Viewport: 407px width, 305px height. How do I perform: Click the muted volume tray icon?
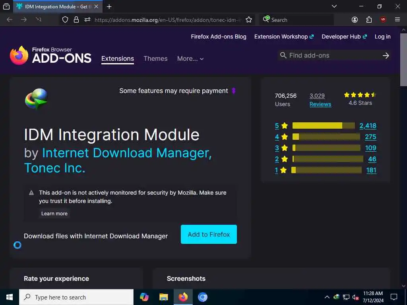pyautogui.click(x=355, y=297)
